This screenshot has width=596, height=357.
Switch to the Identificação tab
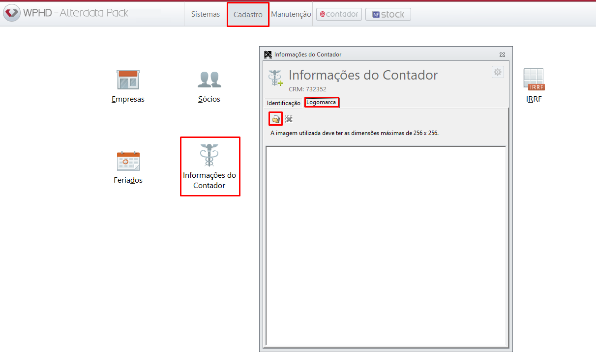pos(283,103)
